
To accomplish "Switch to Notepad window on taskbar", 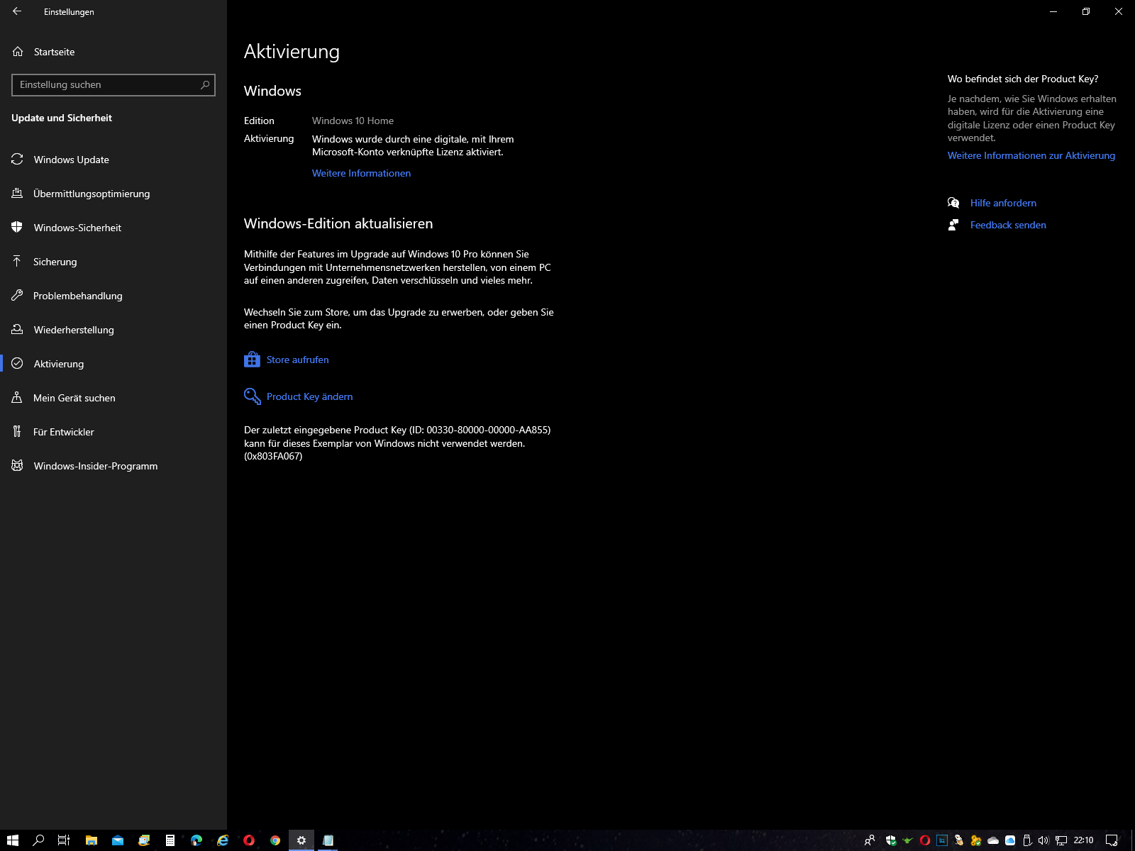I will [328, 840].
